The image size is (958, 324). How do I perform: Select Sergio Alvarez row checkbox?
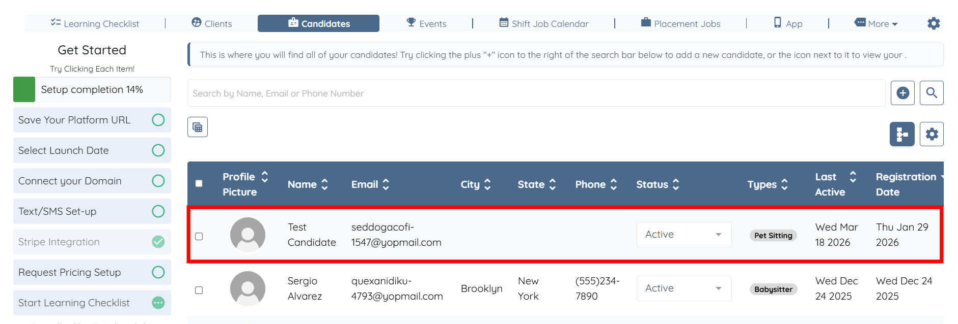pos(199,290)
